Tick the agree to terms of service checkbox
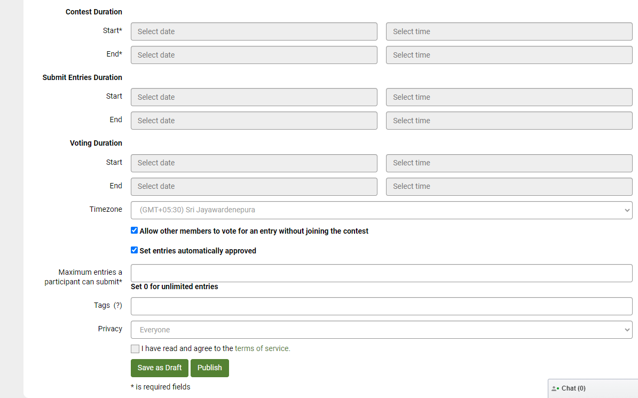 click(x=135, y=349)
